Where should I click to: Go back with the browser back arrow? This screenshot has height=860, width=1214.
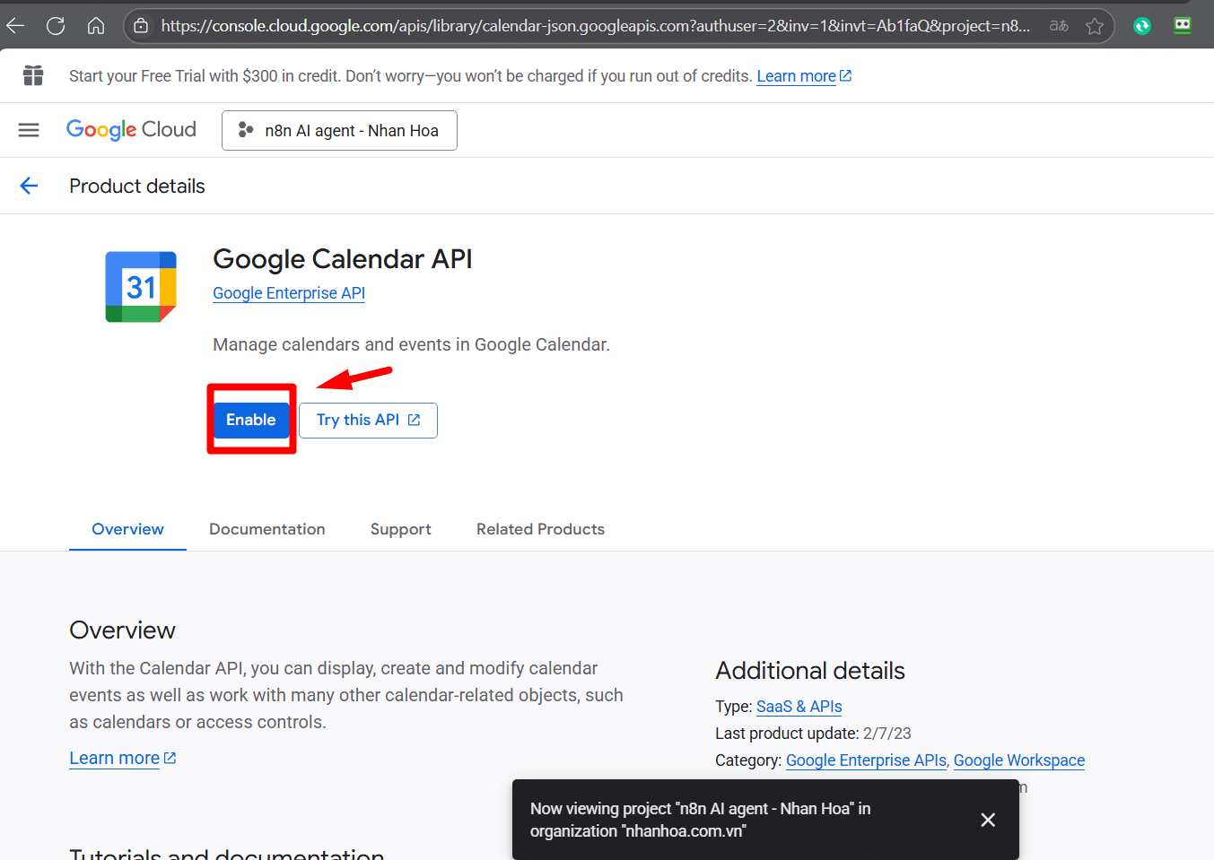point(15,26)
